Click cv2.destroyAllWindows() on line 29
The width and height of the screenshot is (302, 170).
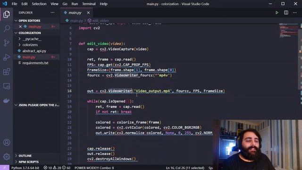[111, 159]
